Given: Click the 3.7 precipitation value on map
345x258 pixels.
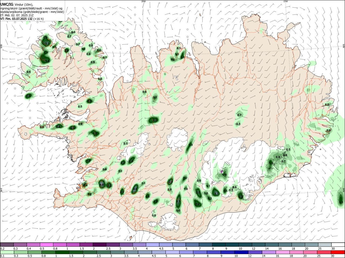Looking at the screenshot, I should [216, 194].
